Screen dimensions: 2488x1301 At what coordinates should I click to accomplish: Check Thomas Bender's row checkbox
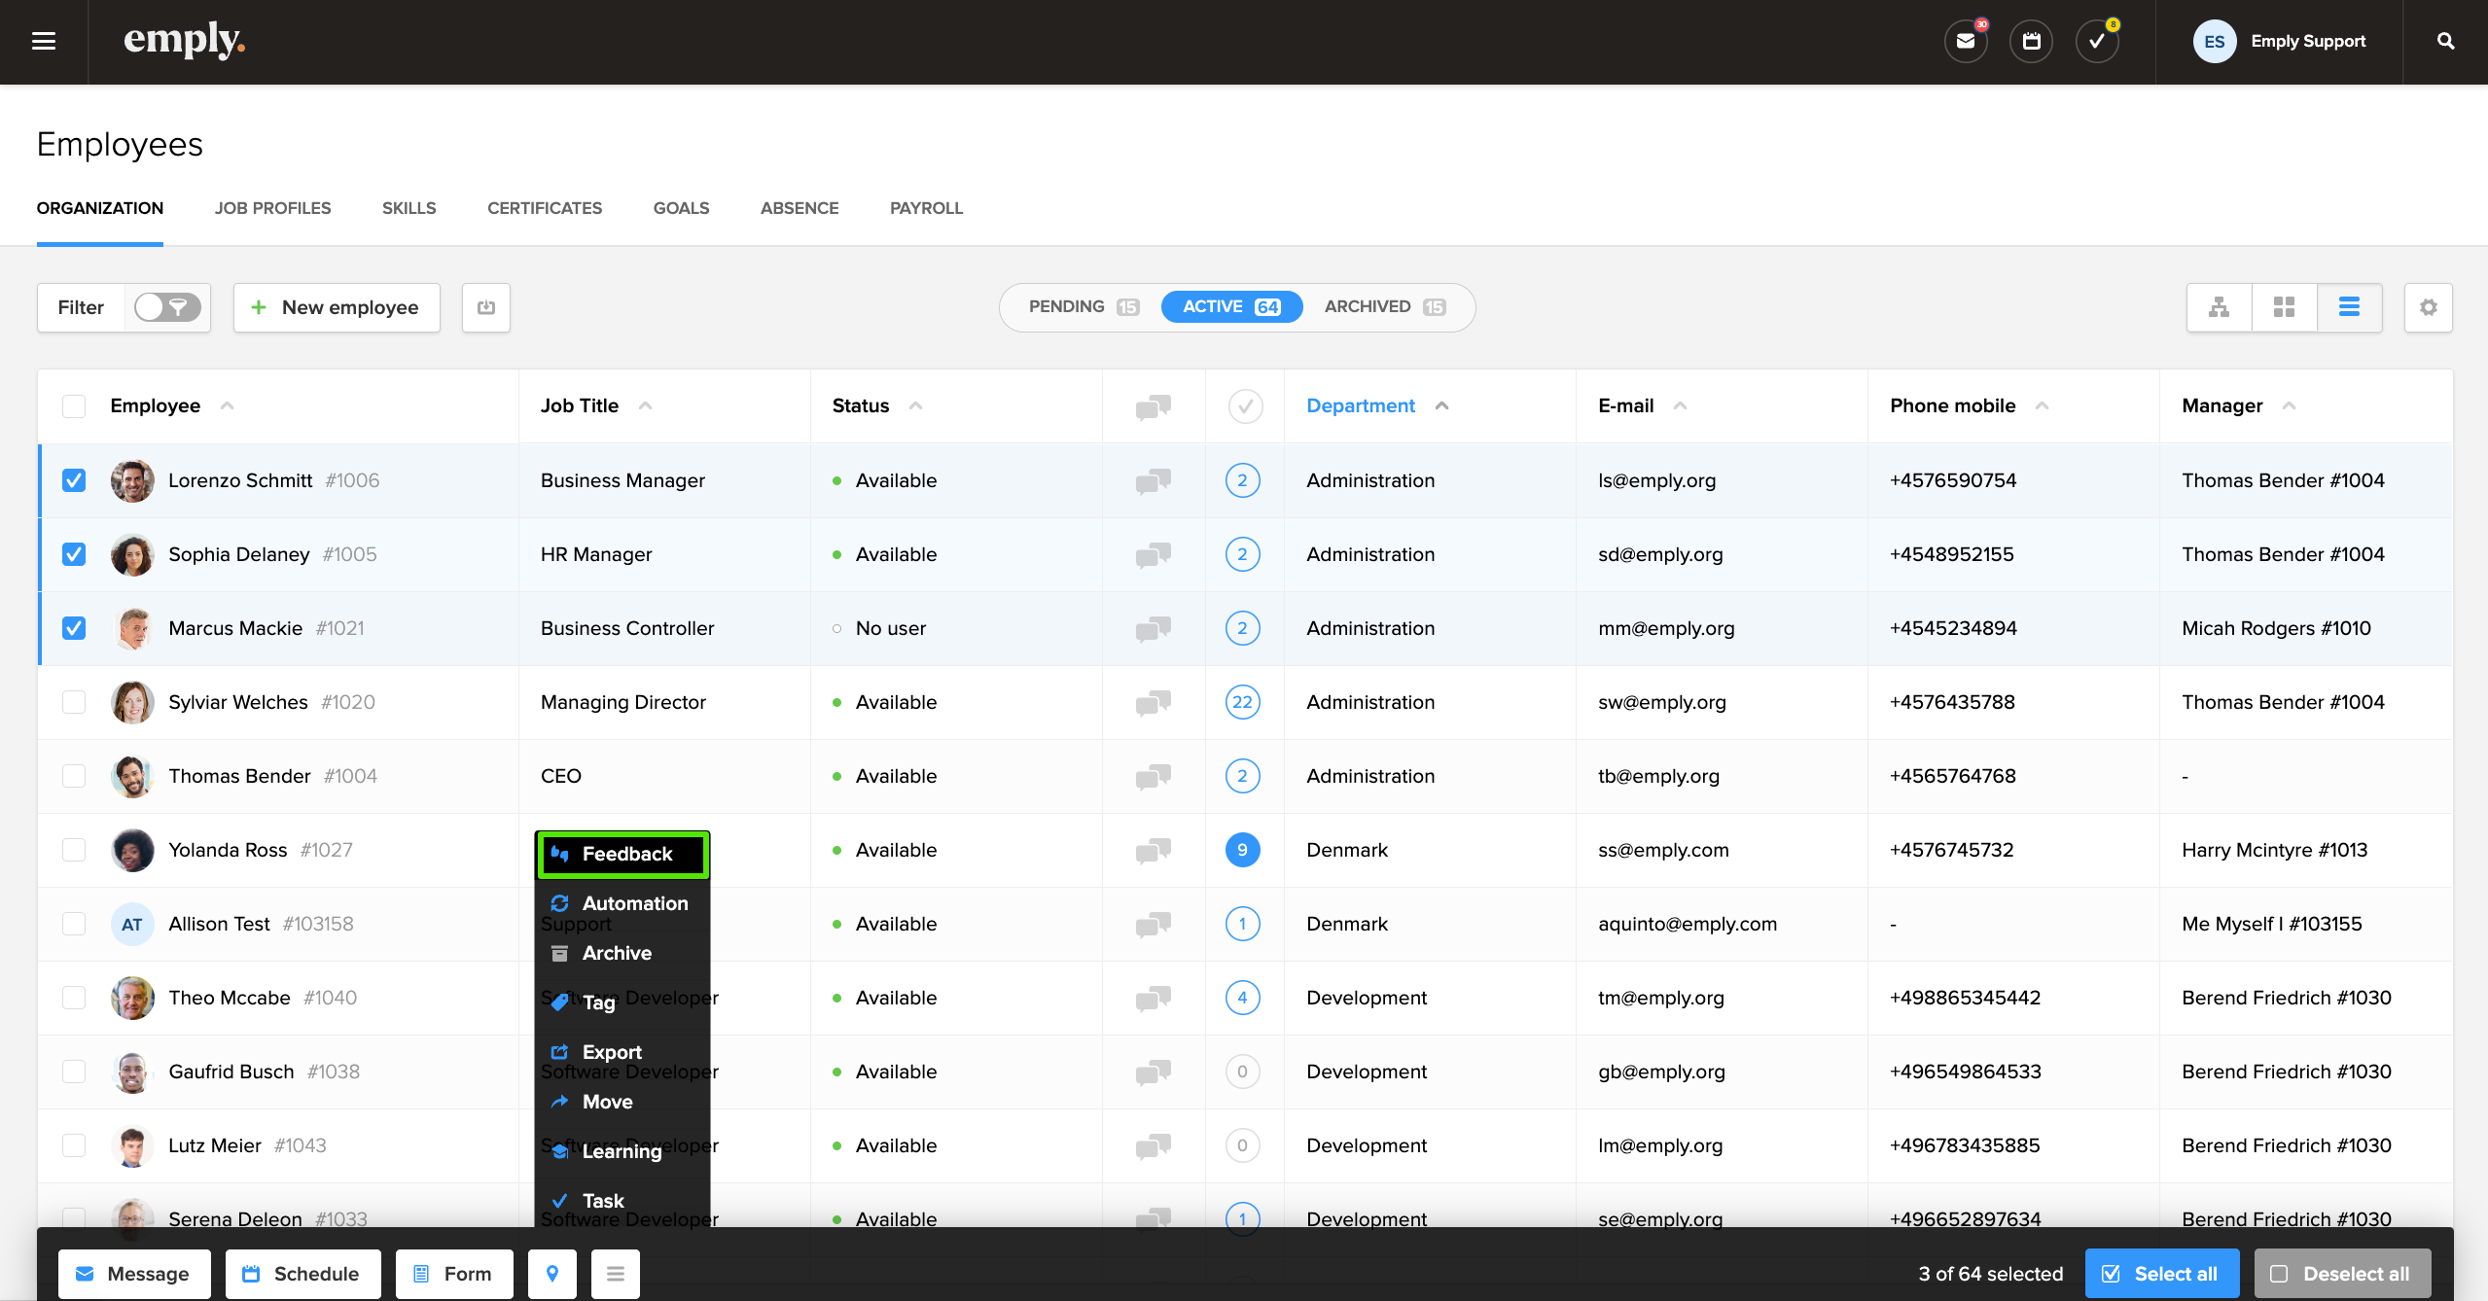(74, 776)
